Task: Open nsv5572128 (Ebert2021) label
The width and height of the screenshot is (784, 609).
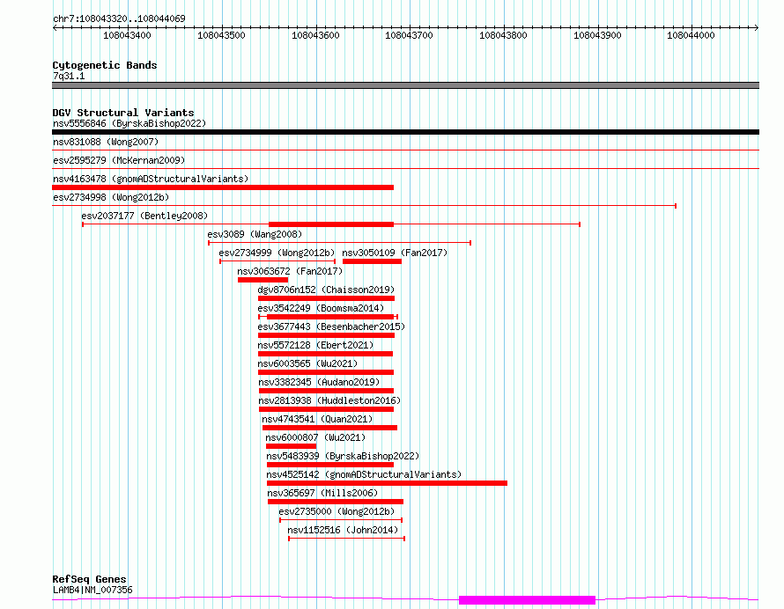Action: [x=315, y=345]
